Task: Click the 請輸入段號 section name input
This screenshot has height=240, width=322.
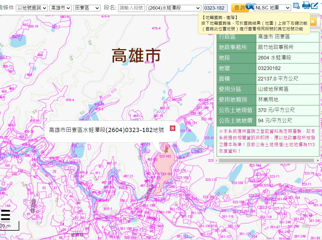Action: coord(131,8)
